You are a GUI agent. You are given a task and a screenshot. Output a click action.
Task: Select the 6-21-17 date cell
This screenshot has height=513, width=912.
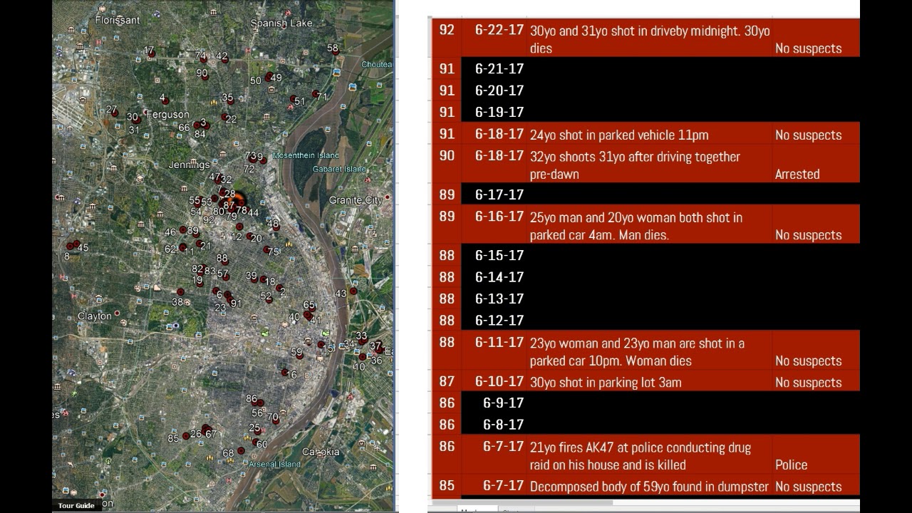pos(494,68)
